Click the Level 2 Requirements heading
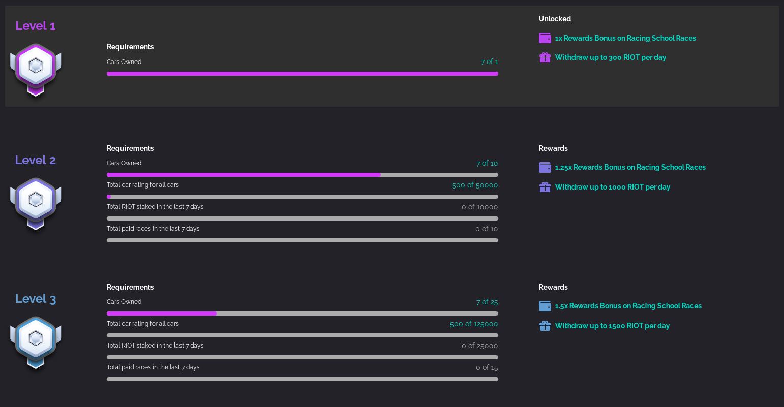The width and height of the screenshot is (784, 407). (x=130, y=148)
